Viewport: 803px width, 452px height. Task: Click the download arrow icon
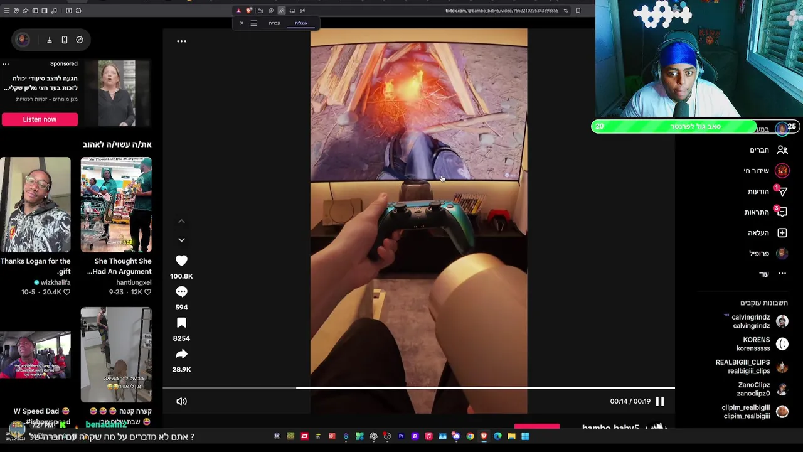tap(49, 40)
